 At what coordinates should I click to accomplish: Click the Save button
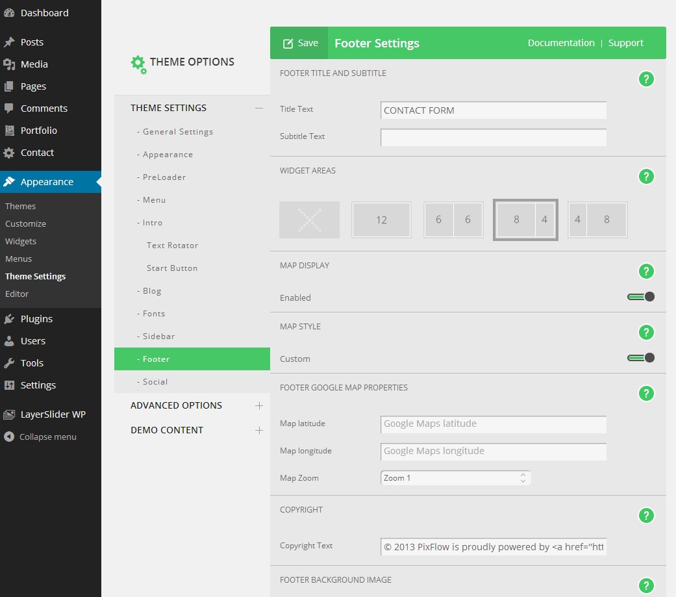(x=300, y=43)
